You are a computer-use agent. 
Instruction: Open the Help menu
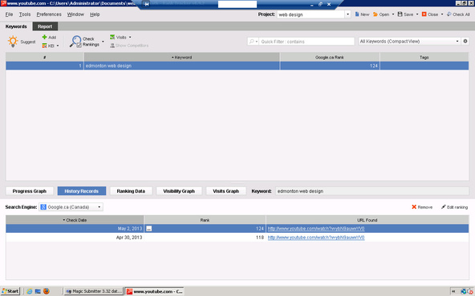(95, 14)
